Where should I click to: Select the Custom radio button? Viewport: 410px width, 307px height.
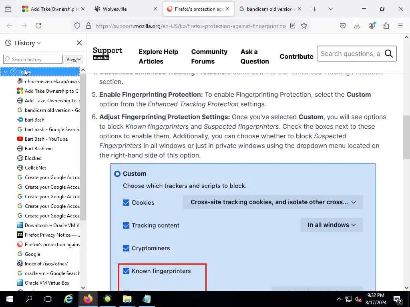(117, 174)
